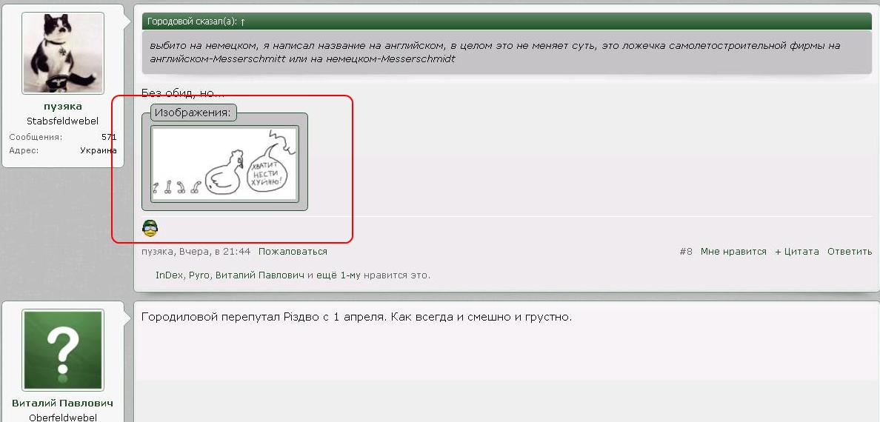Open пузяка's cat avatar image
Screen dimensions: 880x422
click(x=63, y=53)
